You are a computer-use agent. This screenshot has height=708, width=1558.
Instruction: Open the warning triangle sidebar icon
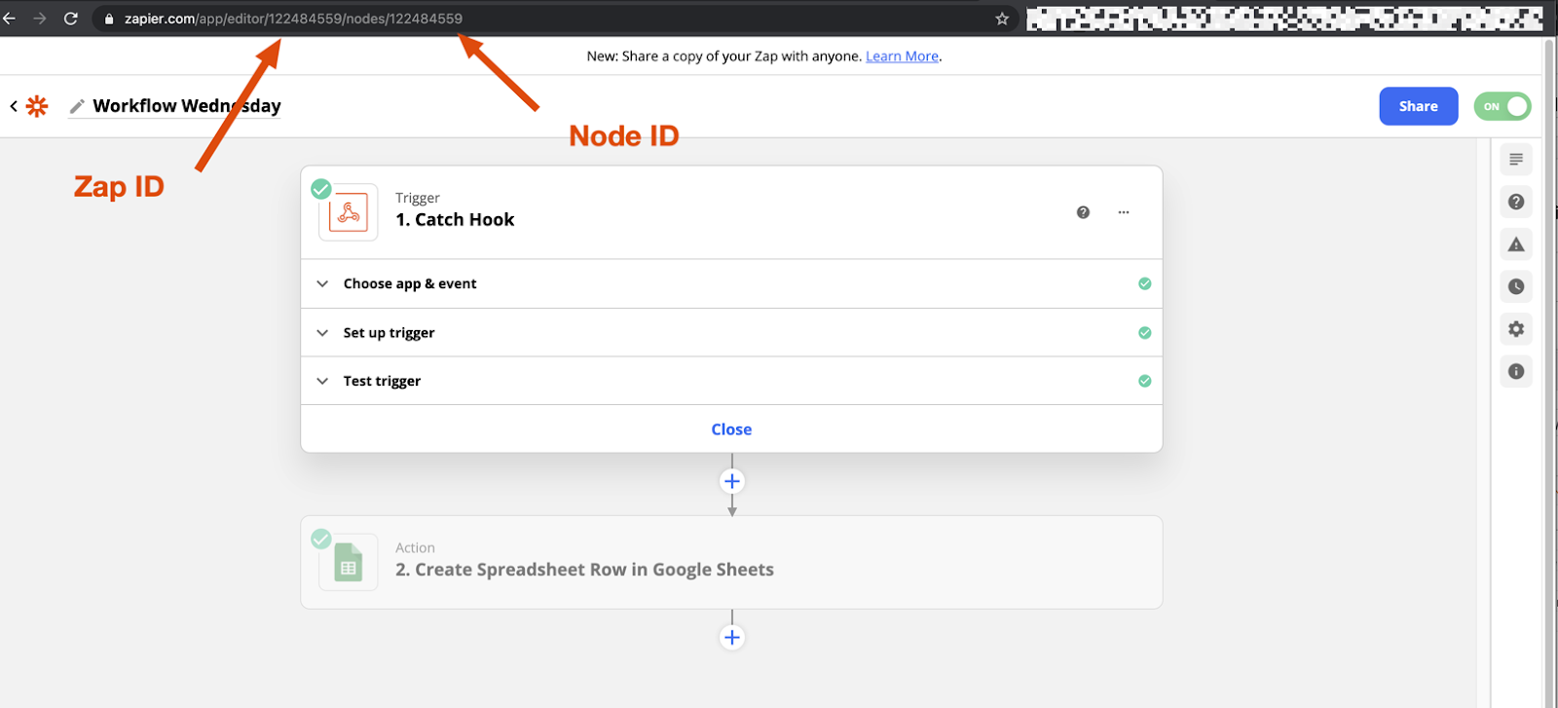tap(1516, 244)
